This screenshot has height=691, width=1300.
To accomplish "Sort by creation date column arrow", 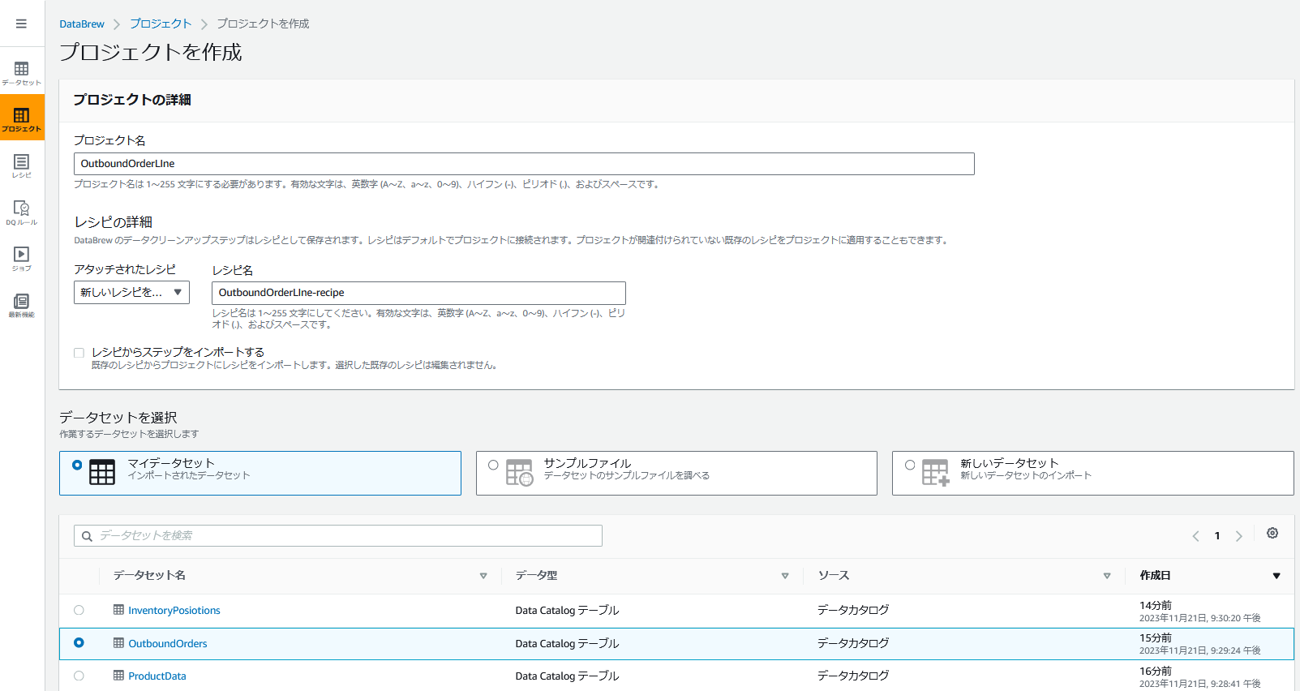I will coord(1276,576).
